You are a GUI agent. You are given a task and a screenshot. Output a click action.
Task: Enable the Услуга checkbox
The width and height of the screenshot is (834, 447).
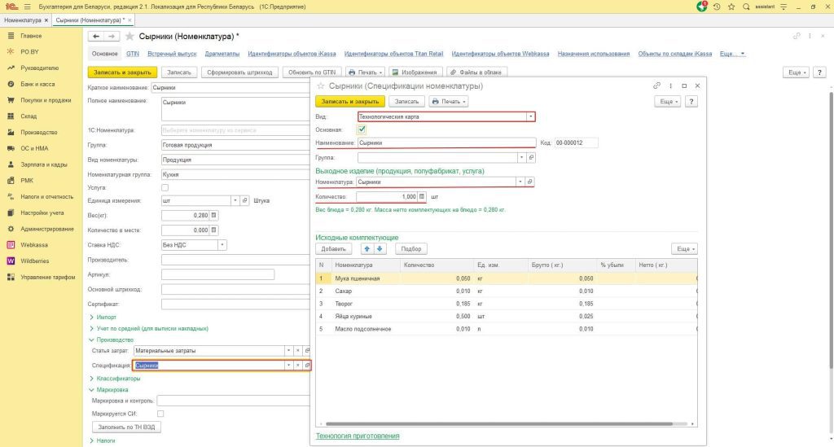click(x=165, y=187)
